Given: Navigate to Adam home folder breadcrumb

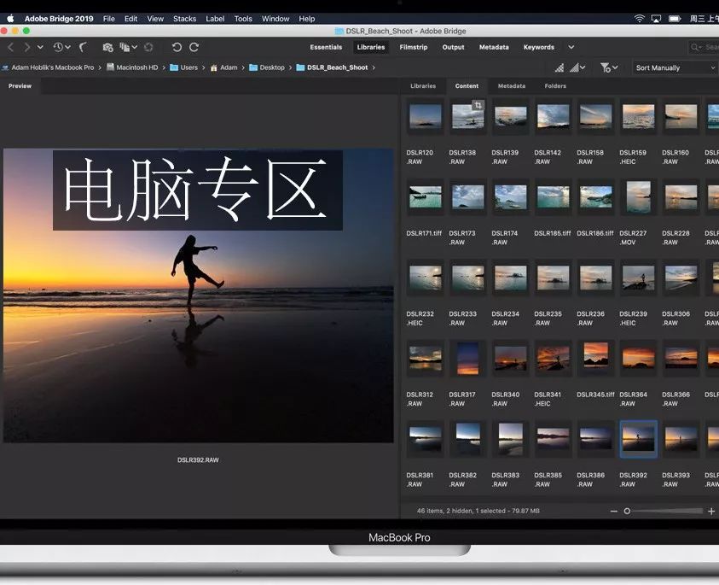Looking at the screenshot, I should coord(223,67).
